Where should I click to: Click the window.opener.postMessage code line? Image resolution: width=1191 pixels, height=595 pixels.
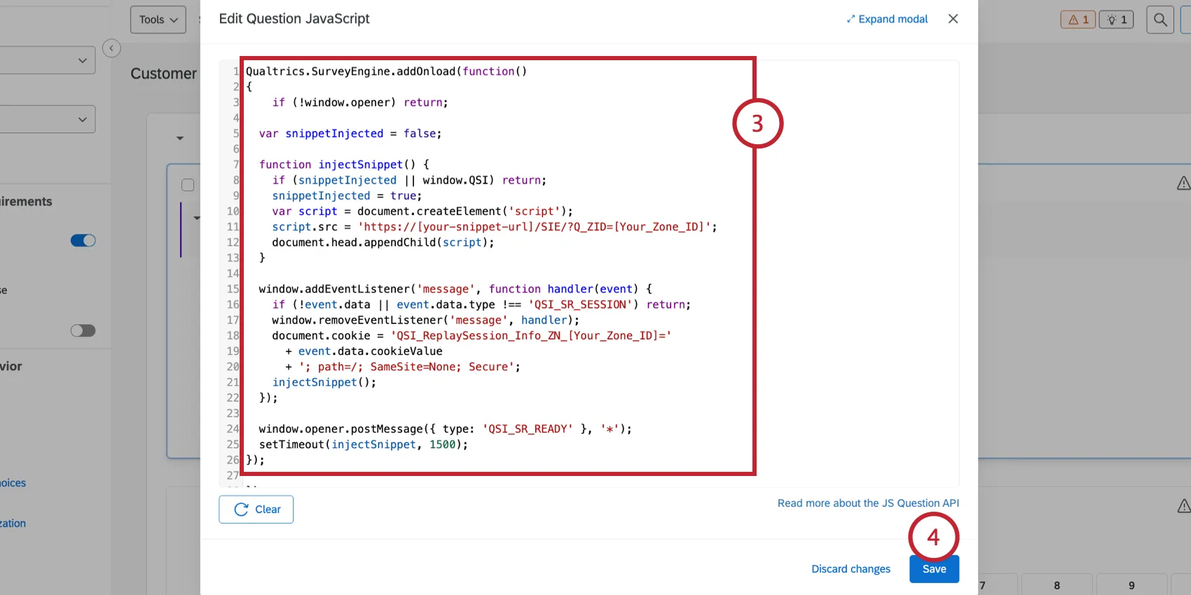(446, 429)
